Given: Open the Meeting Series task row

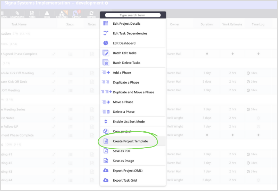Looking at the screenshot, I should 54,109.
